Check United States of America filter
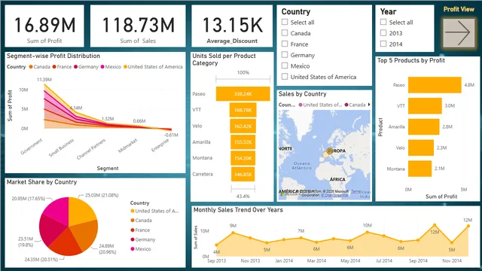This screenshot has width=482, height=271. pyautogui.click(x=285, y=77)
